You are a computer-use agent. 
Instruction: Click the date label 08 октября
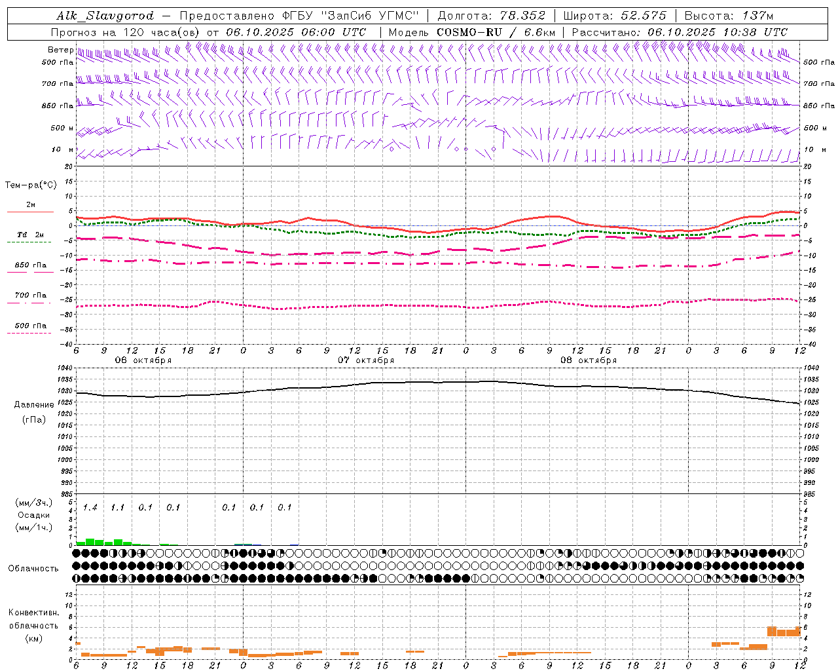point(589,360)
